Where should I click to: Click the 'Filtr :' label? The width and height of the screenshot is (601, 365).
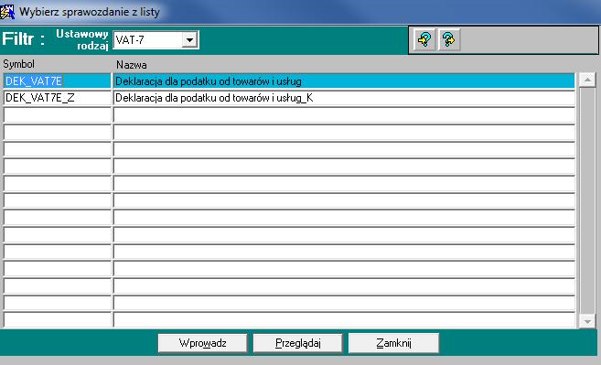pyautogui.click(x=23, y=39)
